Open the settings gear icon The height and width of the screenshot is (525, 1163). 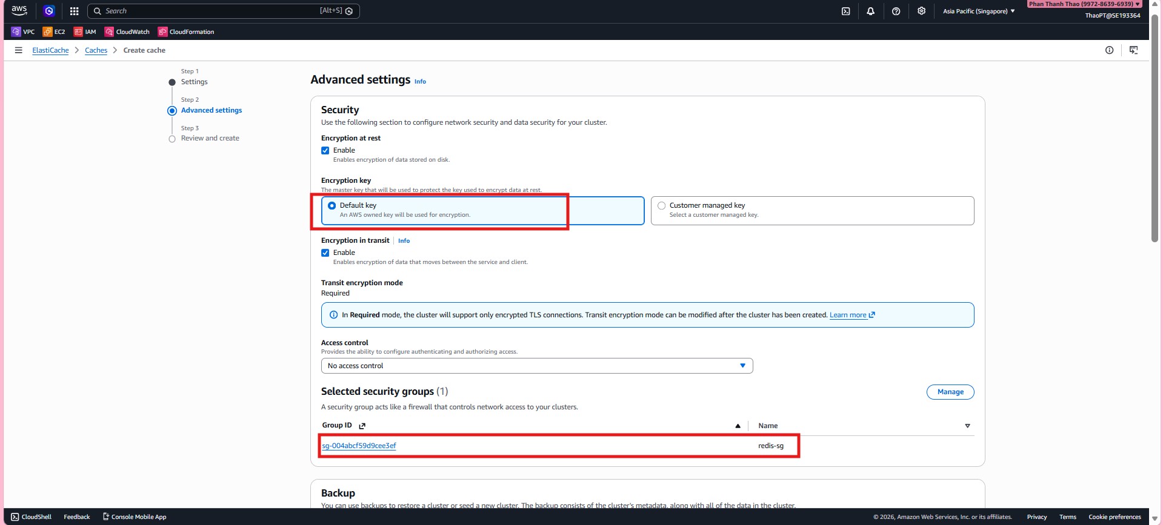921,11
